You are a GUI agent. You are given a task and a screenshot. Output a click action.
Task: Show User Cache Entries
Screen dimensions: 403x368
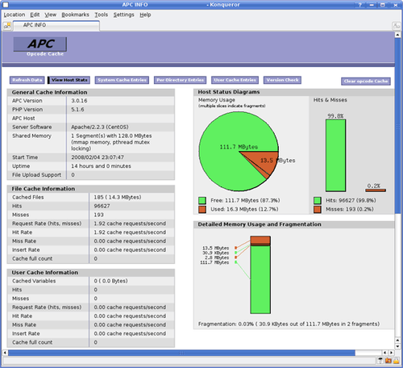[x=235, y=80]
